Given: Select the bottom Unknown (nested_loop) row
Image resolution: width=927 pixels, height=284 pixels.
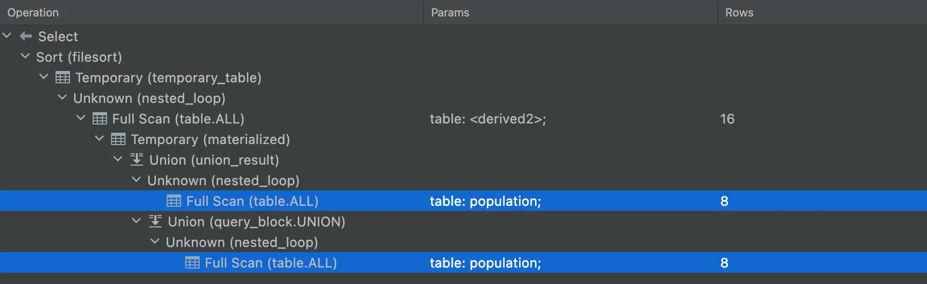Looking at the screenshot, I should (x=242, y=242).
